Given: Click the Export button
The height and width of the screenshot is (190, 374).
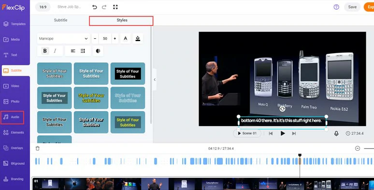Looking at the screenshot, I should (369, 7).
